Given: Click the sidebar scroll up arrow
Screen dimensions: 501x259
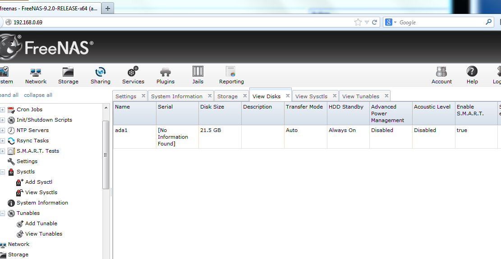Looking at the screenshot, I should (106, 108).
